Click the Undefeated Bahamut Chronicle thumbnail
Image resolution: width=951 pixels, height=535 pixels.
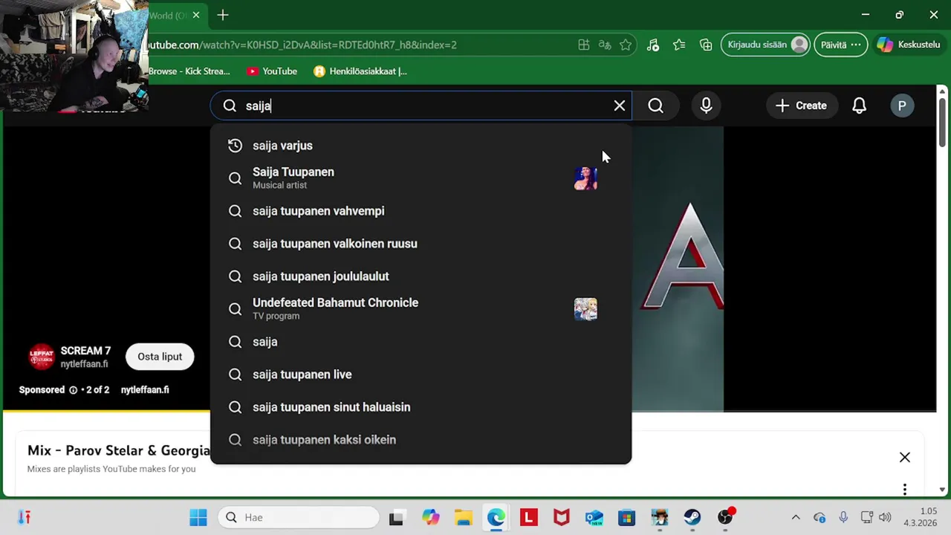click(x=585, y=309)
